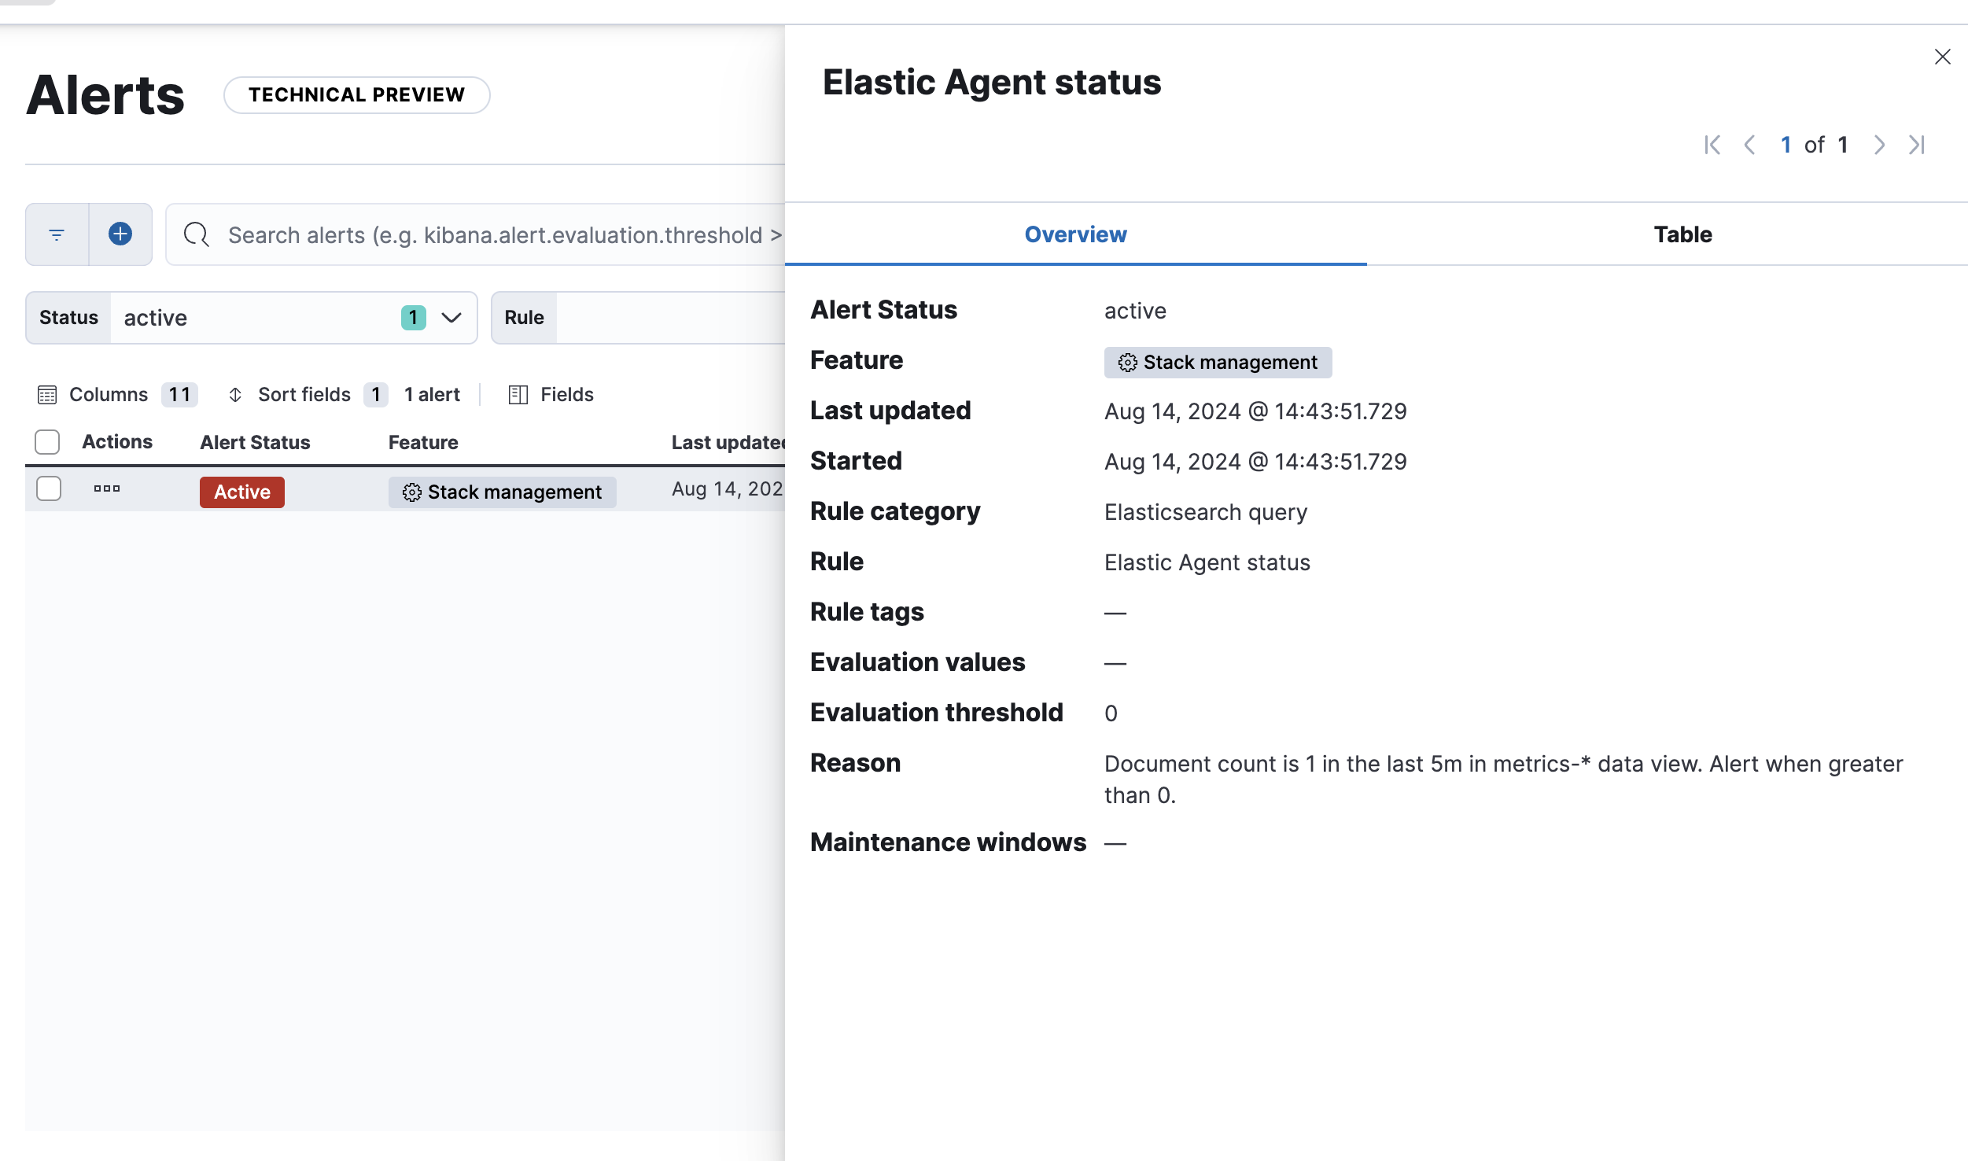Switch to the Table tab
The width and height of the screenshot is (1968, 1161).
pyautogui.click(x=1682, y=234)
